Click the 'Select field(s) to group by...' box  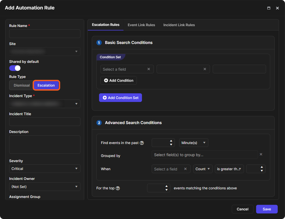pos(205,155)
